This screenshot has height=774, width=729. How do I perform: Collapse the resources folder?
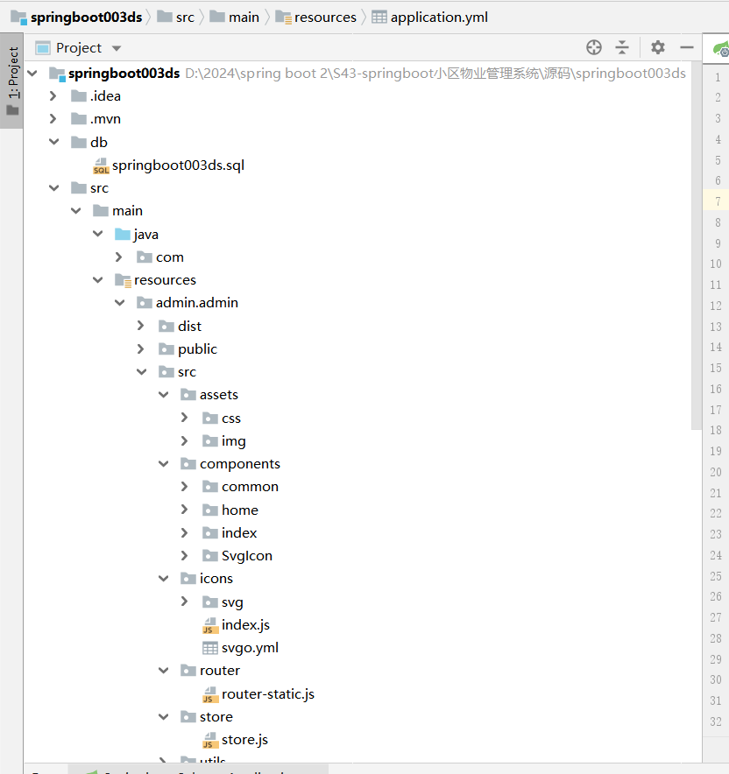coord(97,280)
